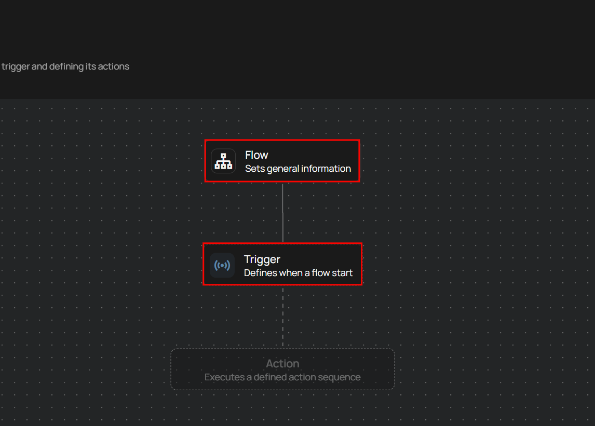The height and width of the screenshot is (426, 595).
Task: Click empty dotted canvas left of Flow node
Action: coord(104,161)
